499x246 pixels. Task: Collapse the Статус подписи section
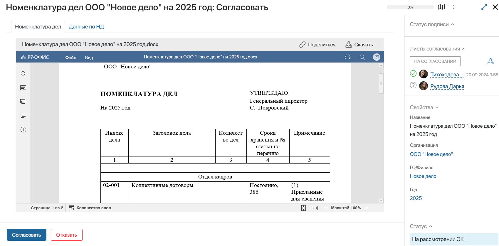click(x=453, y=24)
